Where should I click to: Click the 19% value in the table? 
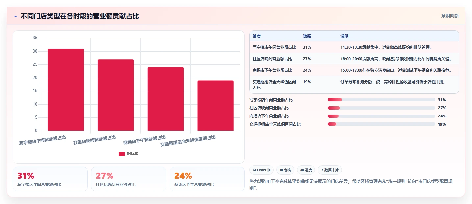(x=307, y=82)
